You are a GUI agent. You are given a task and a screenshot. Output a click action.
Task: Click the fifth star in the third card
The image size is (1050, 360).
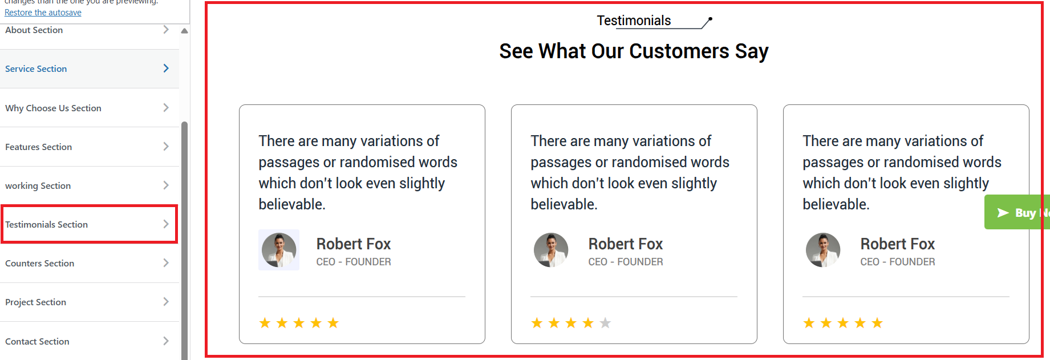pos(877,323)
